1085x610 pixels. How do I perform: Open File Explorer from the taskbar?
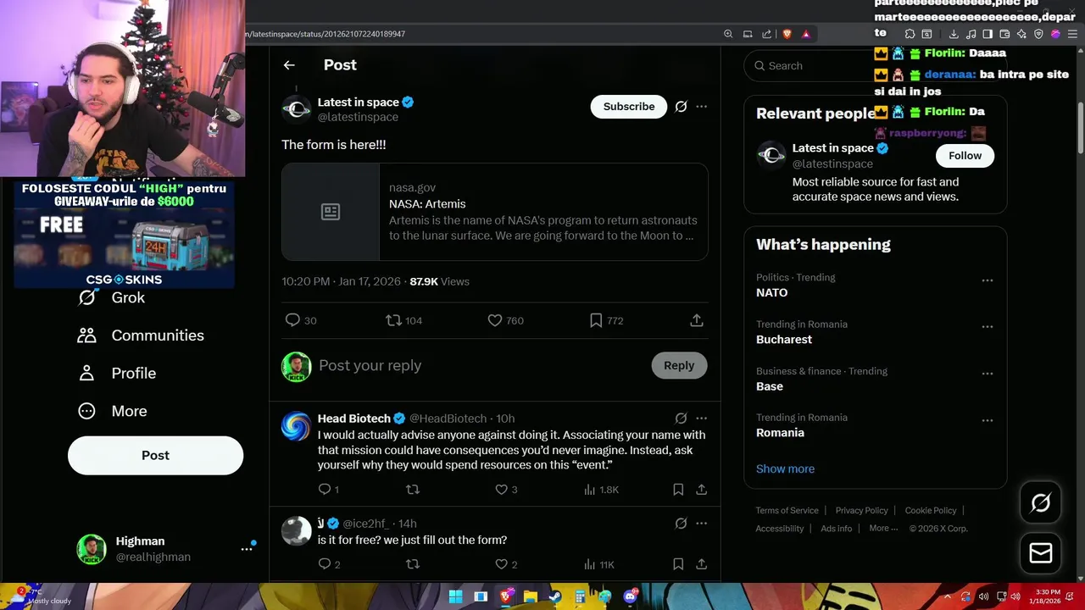click(x=531, y=596)
